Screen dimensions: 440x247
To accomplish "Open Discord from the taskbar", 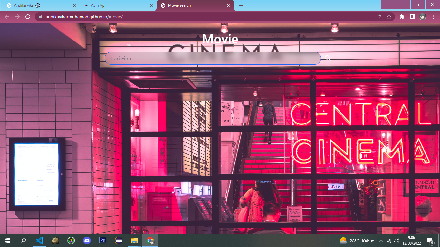I will pyautogui.click(x=87, y=241).
